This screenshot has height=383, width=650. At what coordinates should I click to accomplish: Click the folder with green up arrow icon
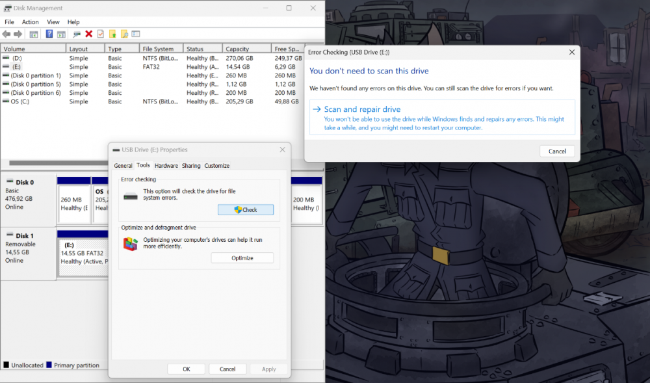[x=112, y=34]
